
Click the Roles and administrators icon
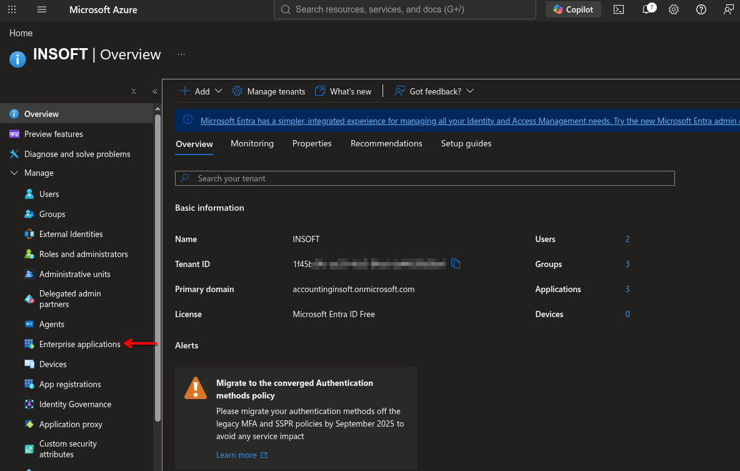pos(29,254)
